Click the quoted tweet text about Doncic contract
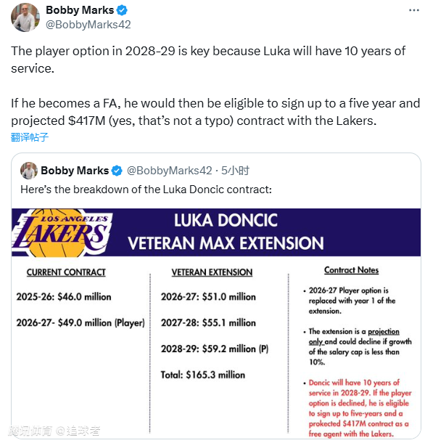425x443 pixels. click(x=147, y=190)
